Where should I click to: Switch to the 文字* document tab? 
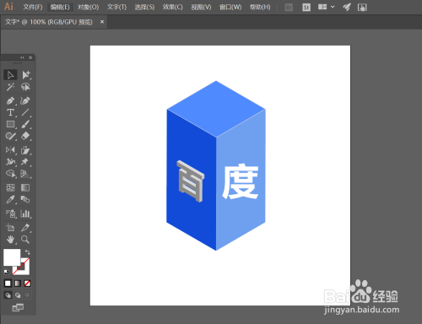[x=48, y=22]
